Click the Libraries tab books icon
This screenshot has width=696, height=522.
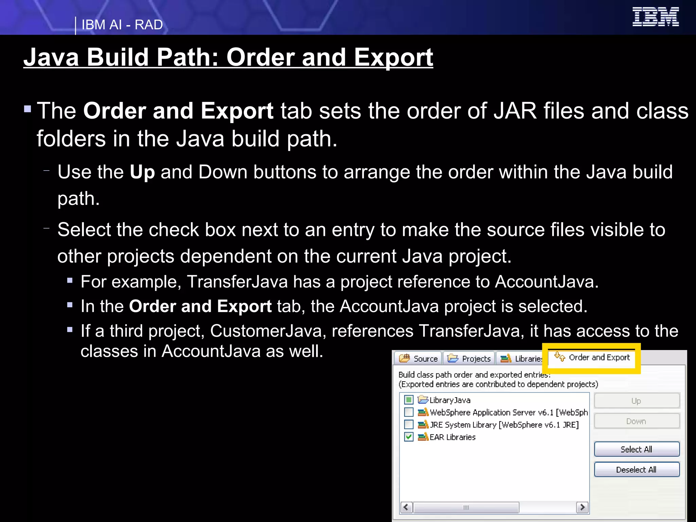[x=506, y=358]
